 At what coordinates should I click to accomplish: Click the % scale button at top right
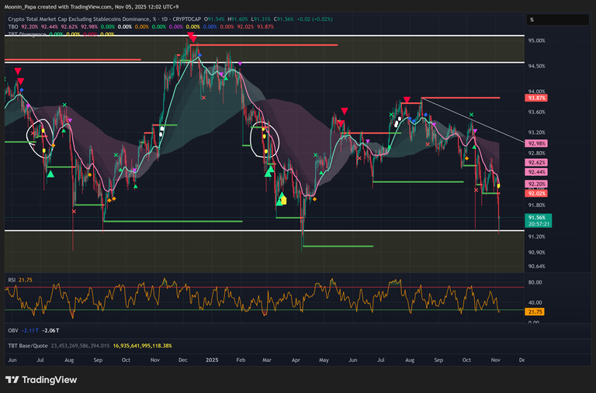(x=532, y=19)
